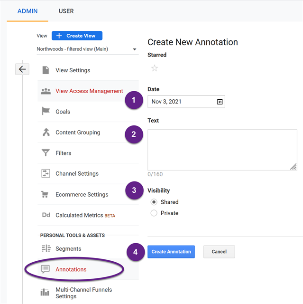This screenshot has height=304, width=303.
Task: Cancel the new annotation
Action: click(x=219, y=252)
